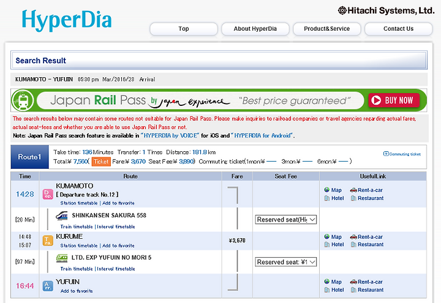Click Add to favorite under Yufuin
Image resolution: width=441 pixels, height=303 pixels.
click(x=77, y=291)
